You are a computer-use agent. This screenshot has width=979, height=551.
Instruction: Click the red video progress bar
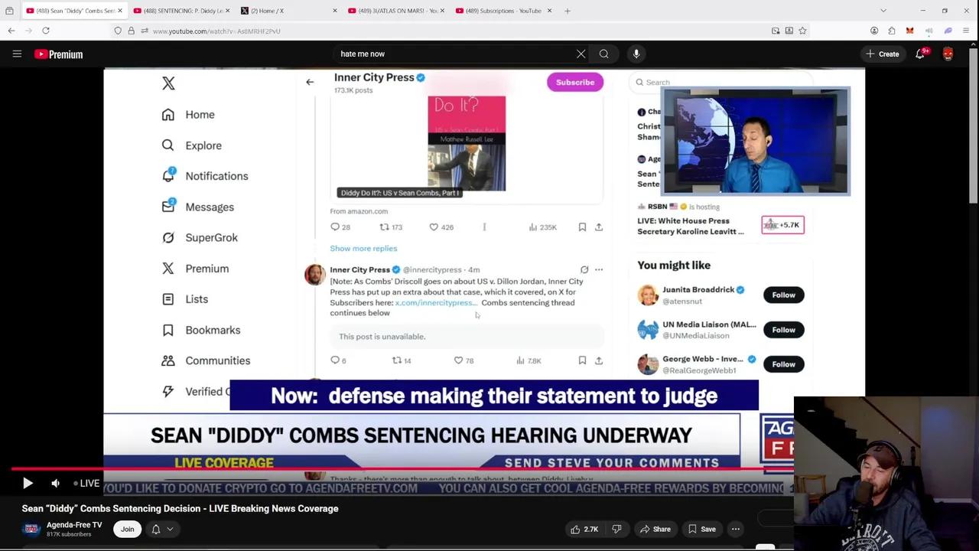click(402, 468)
